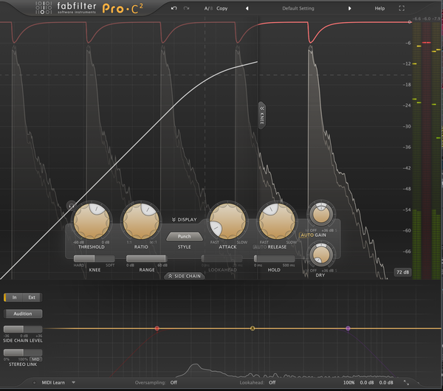Click the Auto Gain level knob
This screenshot has width=443, height=391.
pyautogui.click(x=321, y=214)
